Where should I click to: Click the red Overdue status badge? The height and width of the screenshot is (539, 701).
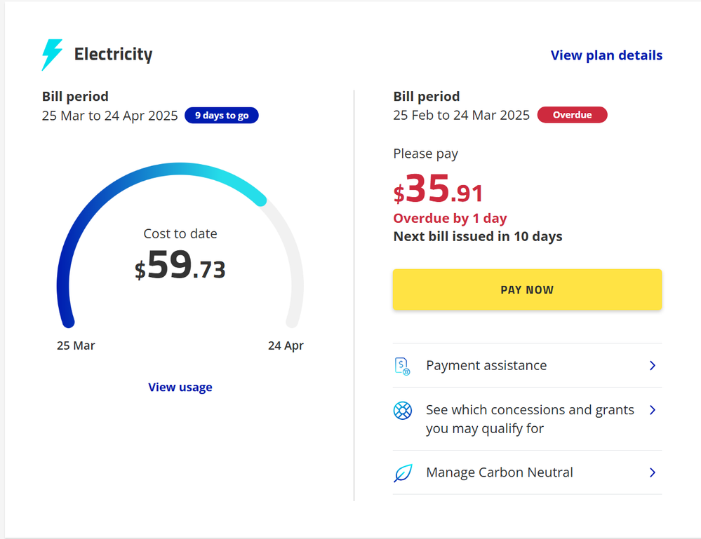click(572, 115)
